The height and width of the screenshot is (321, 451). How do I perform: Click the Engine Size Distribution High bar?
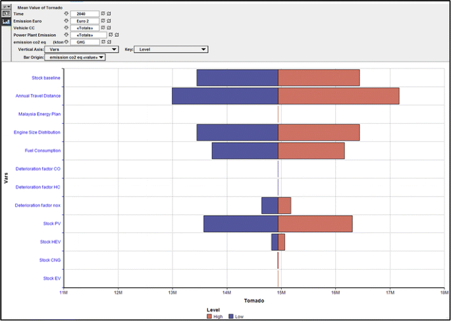click(x=319, y=132)
